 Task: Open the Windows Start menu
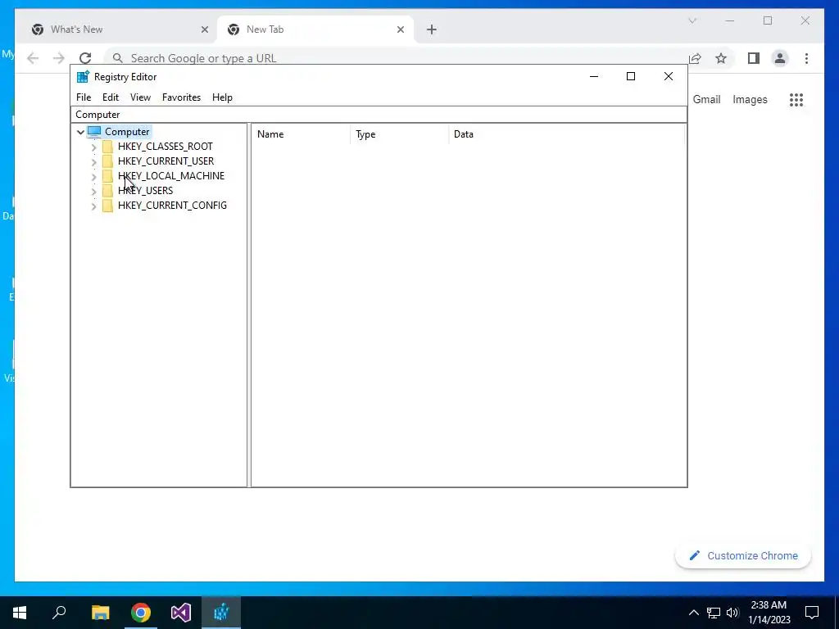click(20, 613)
